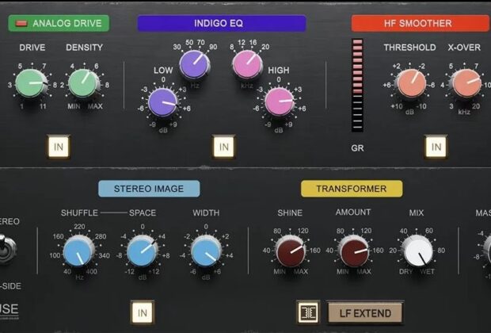Click the Low frequency Hz knob
This screenshot has height=333, width=491.
[193, 63]
